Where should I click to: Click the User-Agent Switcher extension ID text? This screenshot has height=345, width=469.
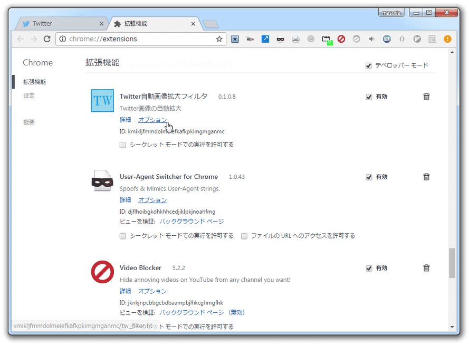pyautogui.click(x=168, y=212)
